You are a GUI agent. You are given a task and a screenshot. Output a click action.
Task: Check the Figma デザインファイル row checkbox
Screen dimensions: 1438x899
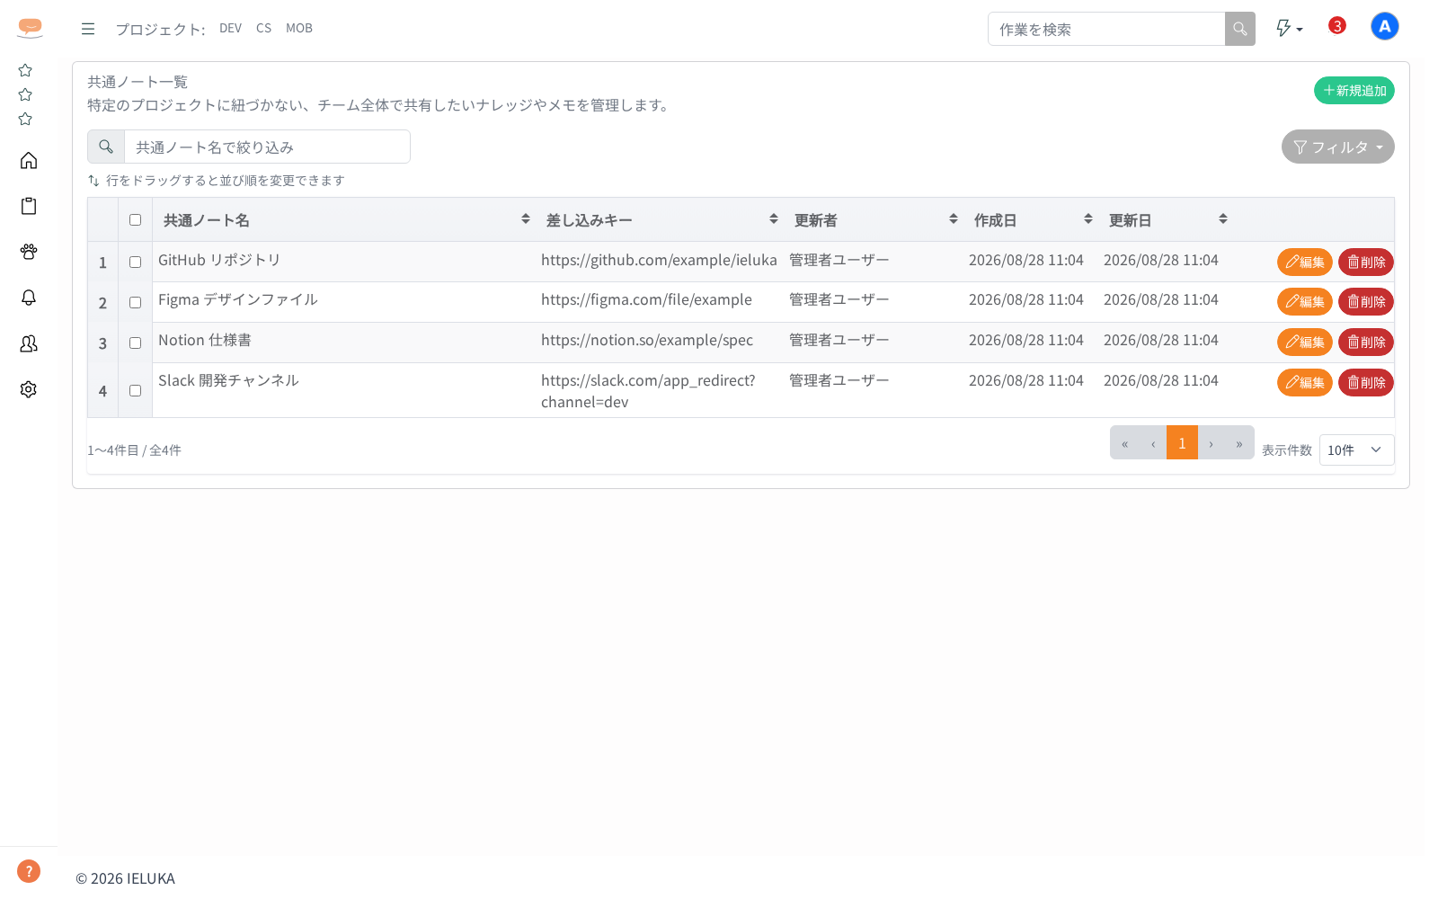(135, 302)
